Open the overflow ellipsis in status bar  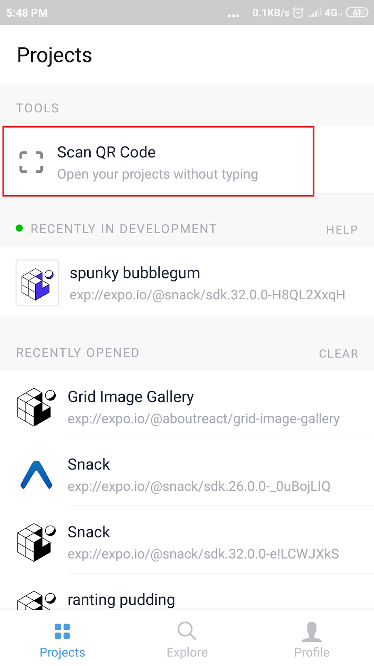[x=234, y=15]
